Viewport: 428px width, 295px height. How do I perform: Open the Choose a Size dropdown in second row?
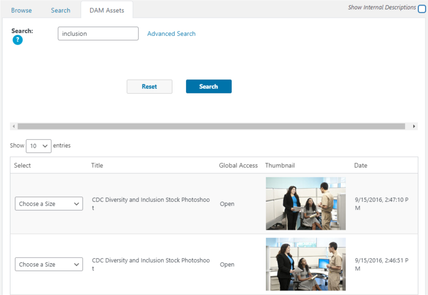click(x=48, y=264)
